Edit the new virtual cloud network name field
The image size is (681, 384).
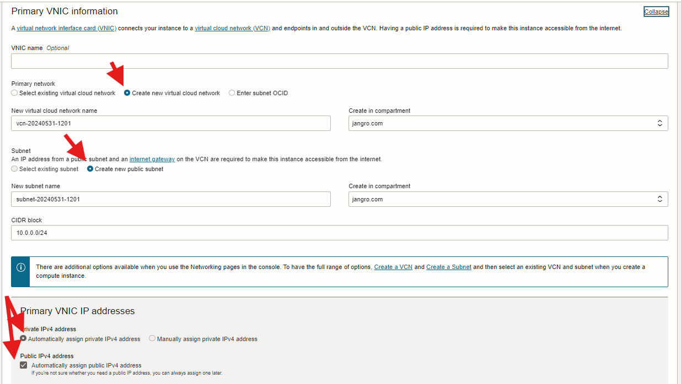[x=171, y=123]
